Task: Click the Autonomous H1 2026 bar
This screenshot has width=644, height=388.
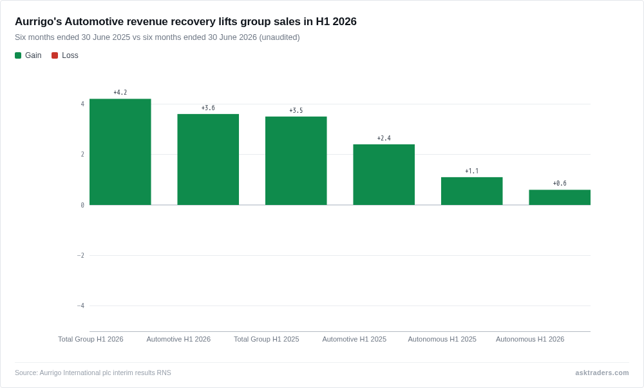Action: pyautogui.click(x=560, y=197)
